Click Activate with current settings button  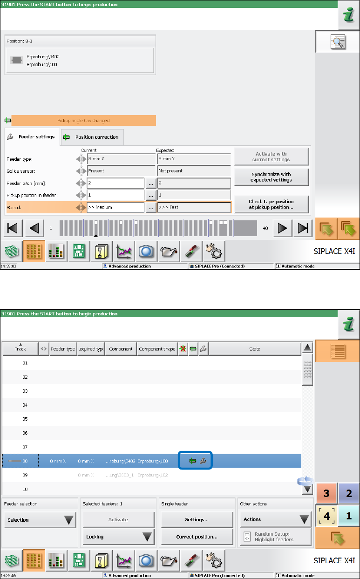click(271, 157)
